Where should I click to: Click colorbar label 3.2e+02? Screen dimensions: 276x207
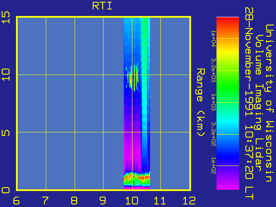(213, 134)
